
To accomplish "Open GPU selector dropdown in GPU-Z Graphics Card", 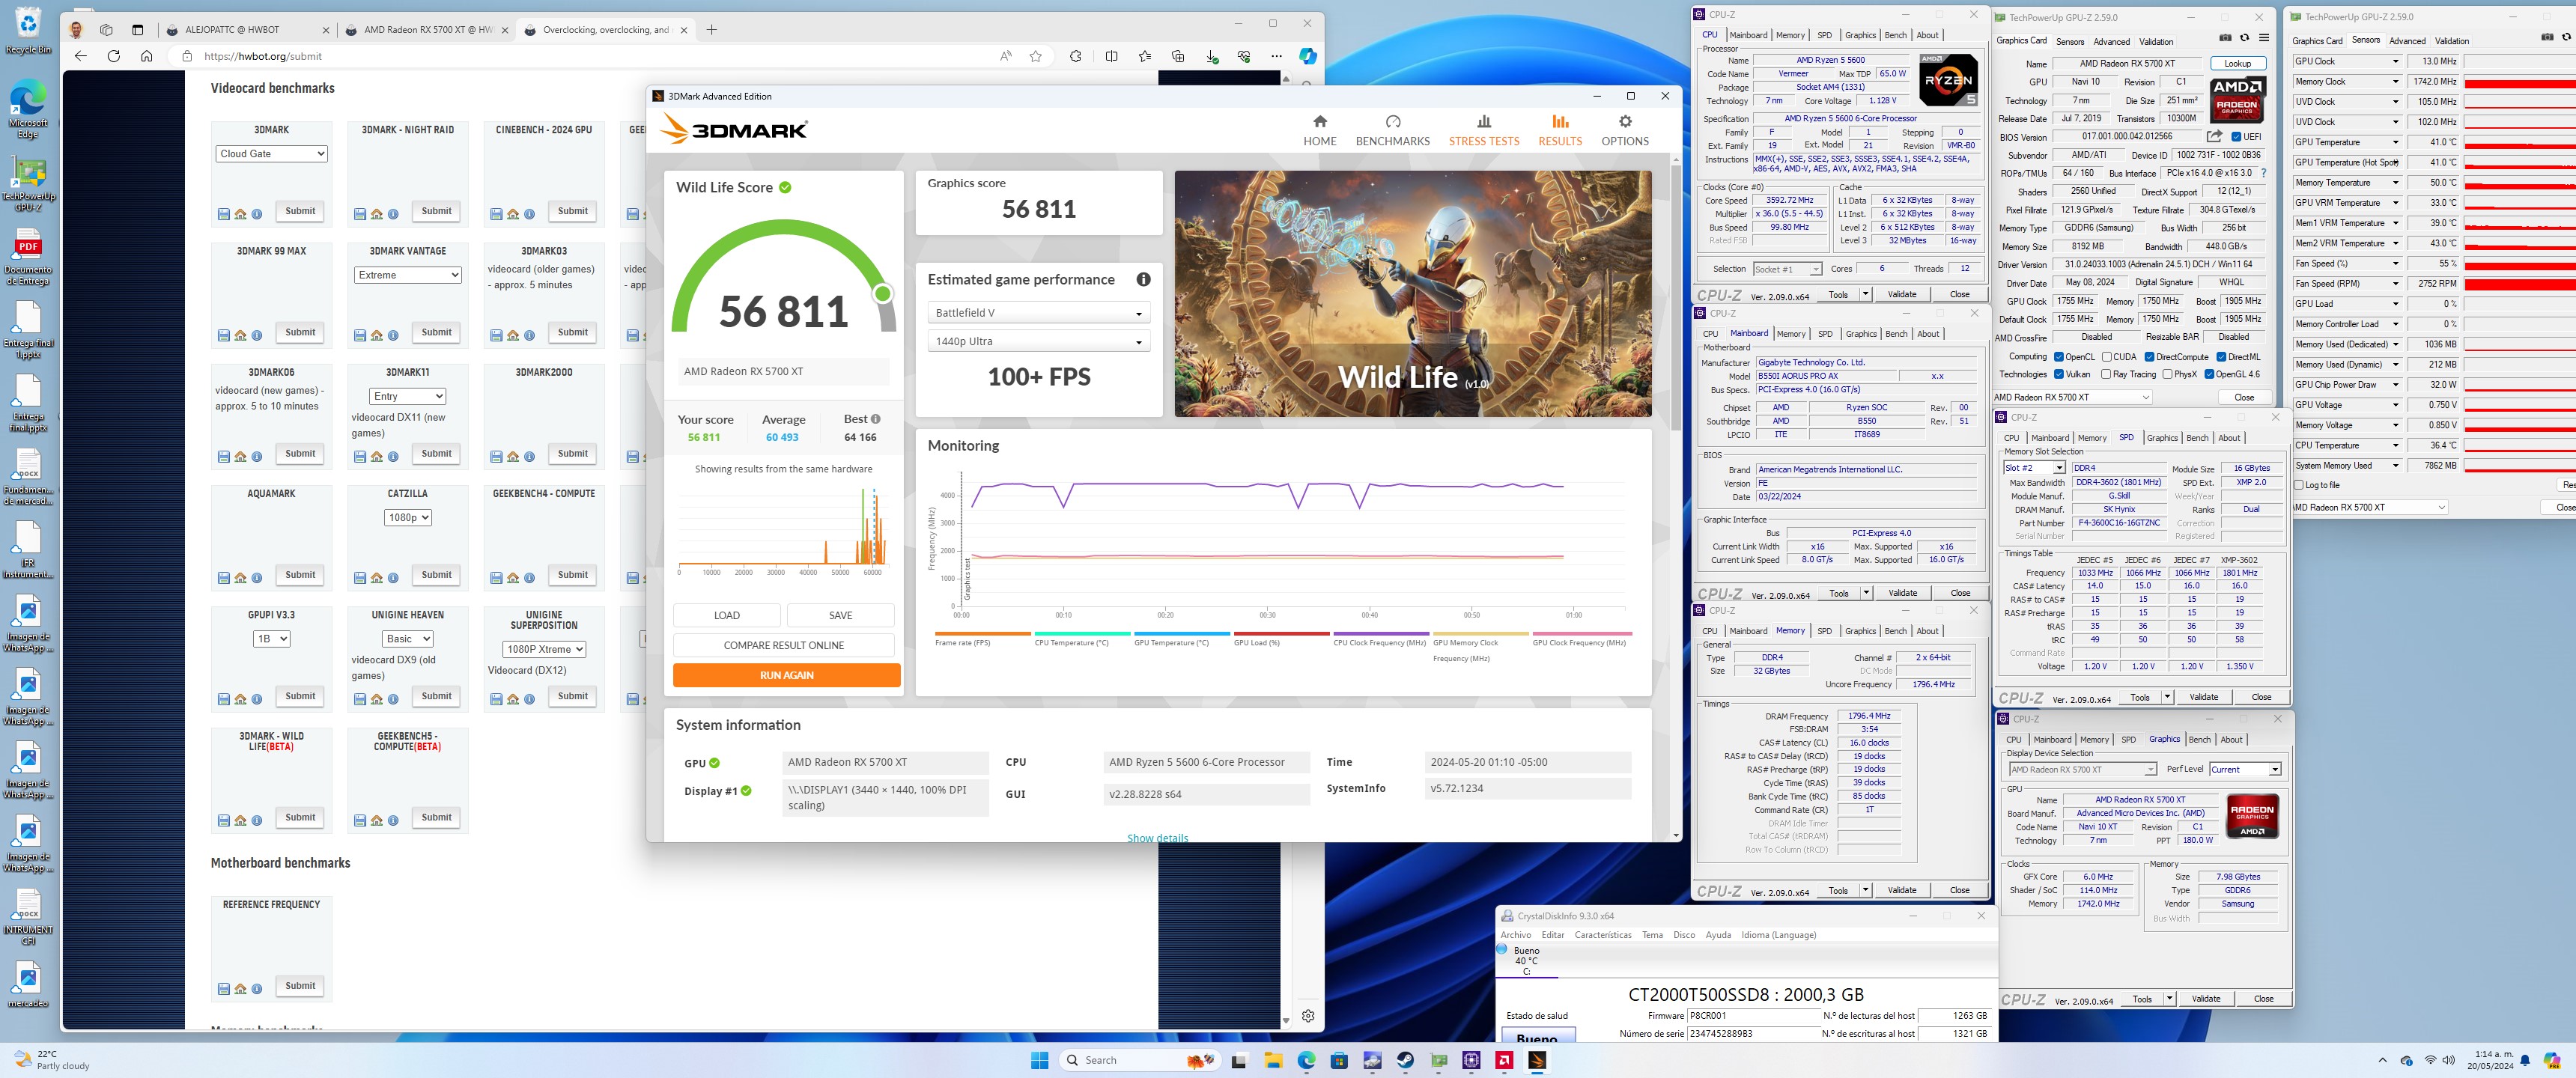I will 2073,397.
